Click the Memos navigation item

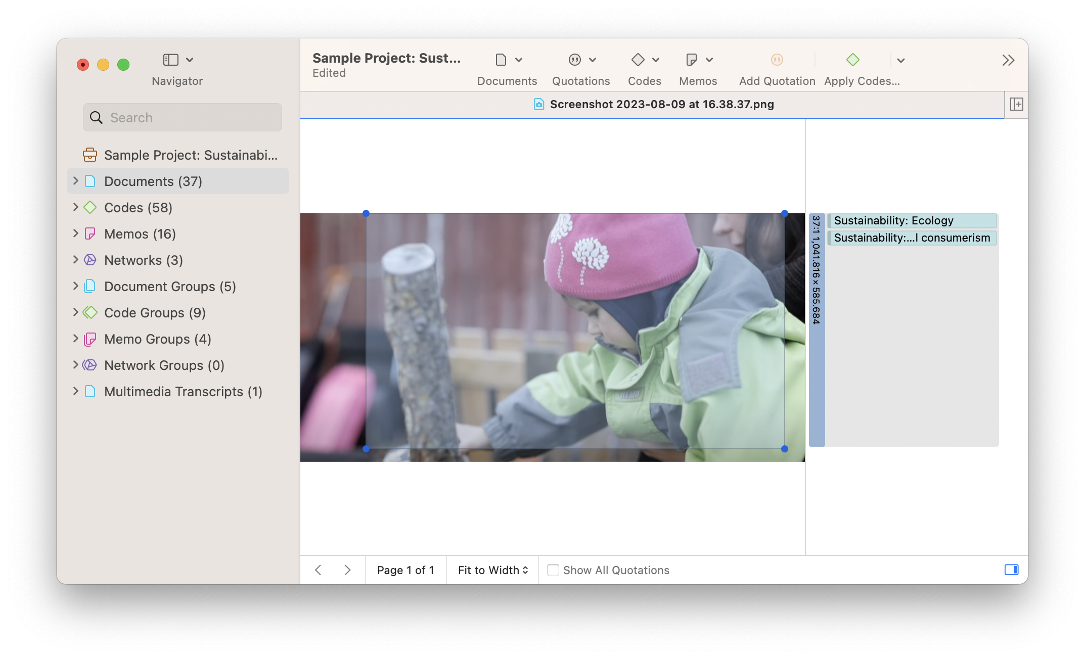pos(140,233)
